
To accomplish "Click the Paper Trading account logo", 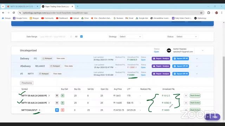I will [169, 50].
